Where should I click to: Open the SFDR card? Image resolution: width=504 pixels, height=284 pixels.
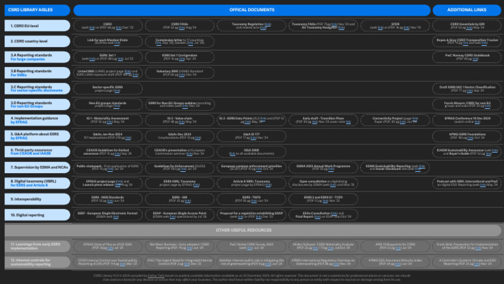click(x=395, y=26)
